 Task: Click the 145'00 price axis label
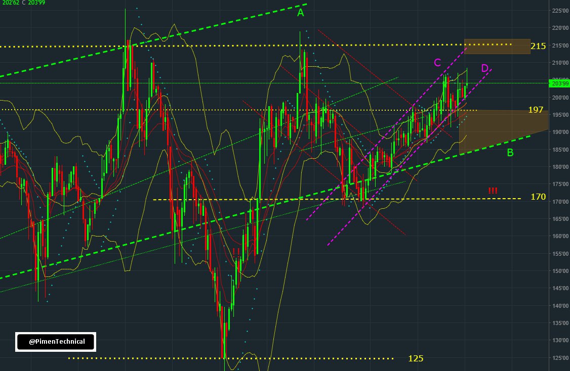click(560, 288)
